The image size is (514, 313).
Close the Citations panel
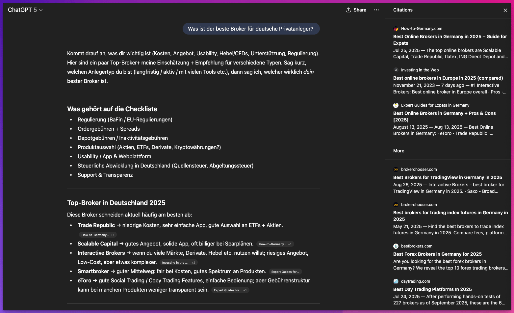click(505, 10)
